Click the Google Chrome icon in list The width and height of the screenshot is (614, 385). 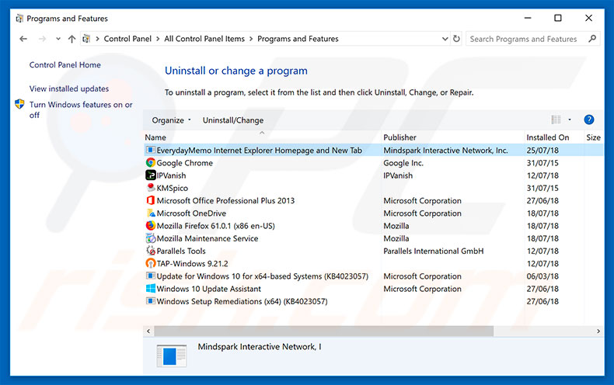(x=151, y=163)
